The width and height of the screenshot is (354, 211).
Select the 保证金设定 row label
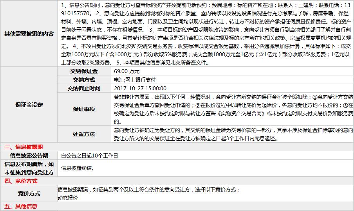coord(29,105)
